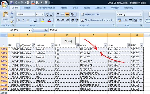Open the Vývojář tab

115,8
